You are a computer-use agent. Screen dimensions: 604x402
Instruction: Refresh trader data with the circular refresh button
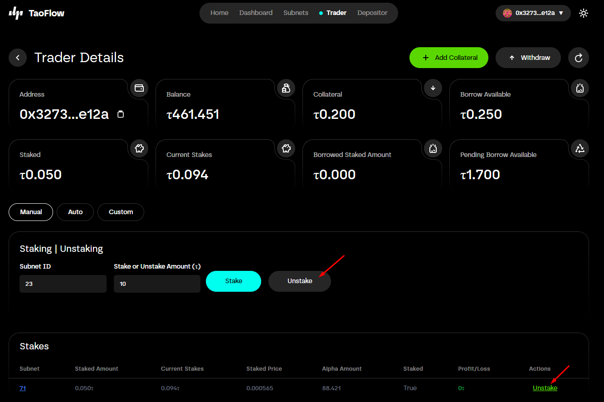(578, 58)
